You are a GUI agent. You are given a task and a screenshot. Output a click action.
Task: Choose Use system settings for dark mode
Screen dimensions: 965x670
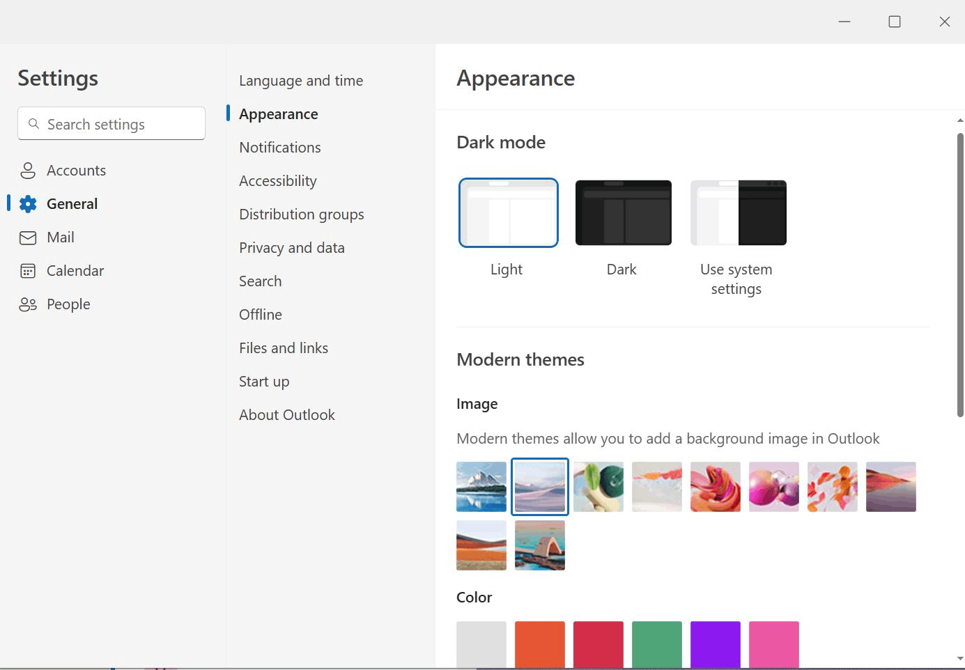737,212
